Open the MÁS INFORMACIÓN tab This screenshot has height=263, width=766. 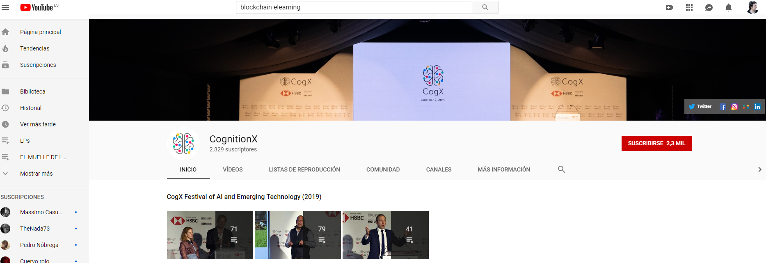(x=504, y=169)
